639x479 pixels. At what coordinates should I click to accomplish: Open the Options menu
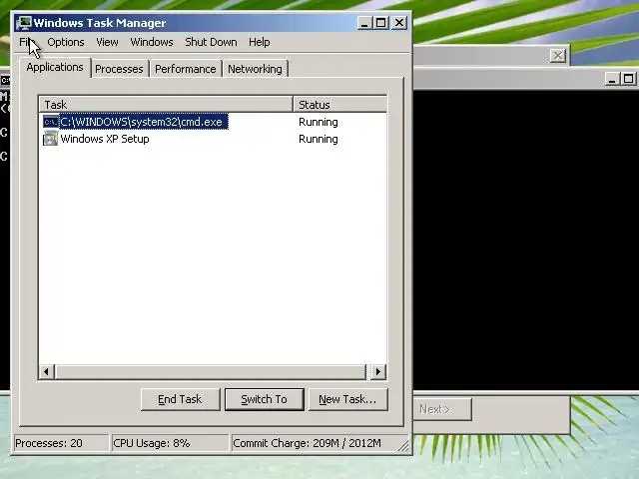tap(66, 42)
